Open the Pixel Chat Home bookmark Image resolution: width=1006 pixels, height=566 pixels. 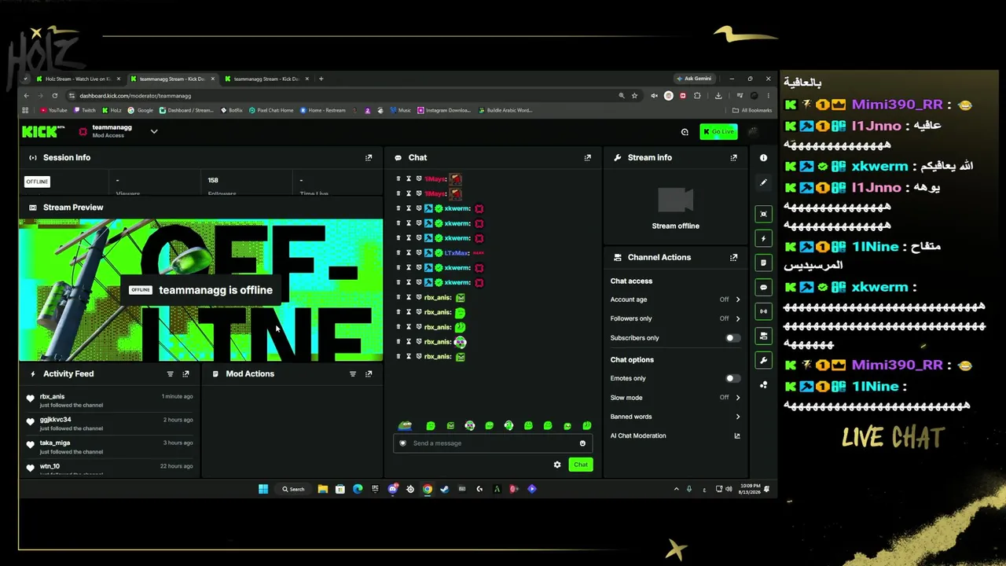click(271, 110)
